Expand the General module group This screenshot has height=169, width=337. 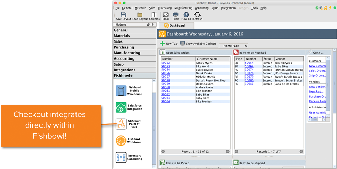tap(135, 30)
